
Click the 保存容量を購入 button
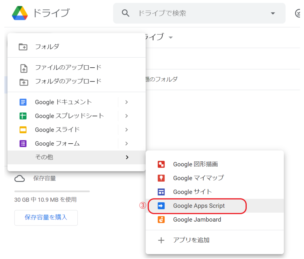(46, 218)
